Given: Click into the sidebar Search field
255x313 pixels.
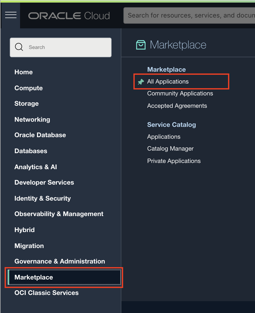Looking at the screenshot, I should (61, 47).
